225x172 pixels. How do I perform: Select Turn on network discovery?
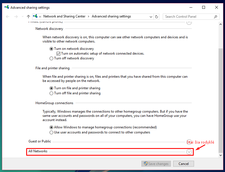tap(72, 49)
